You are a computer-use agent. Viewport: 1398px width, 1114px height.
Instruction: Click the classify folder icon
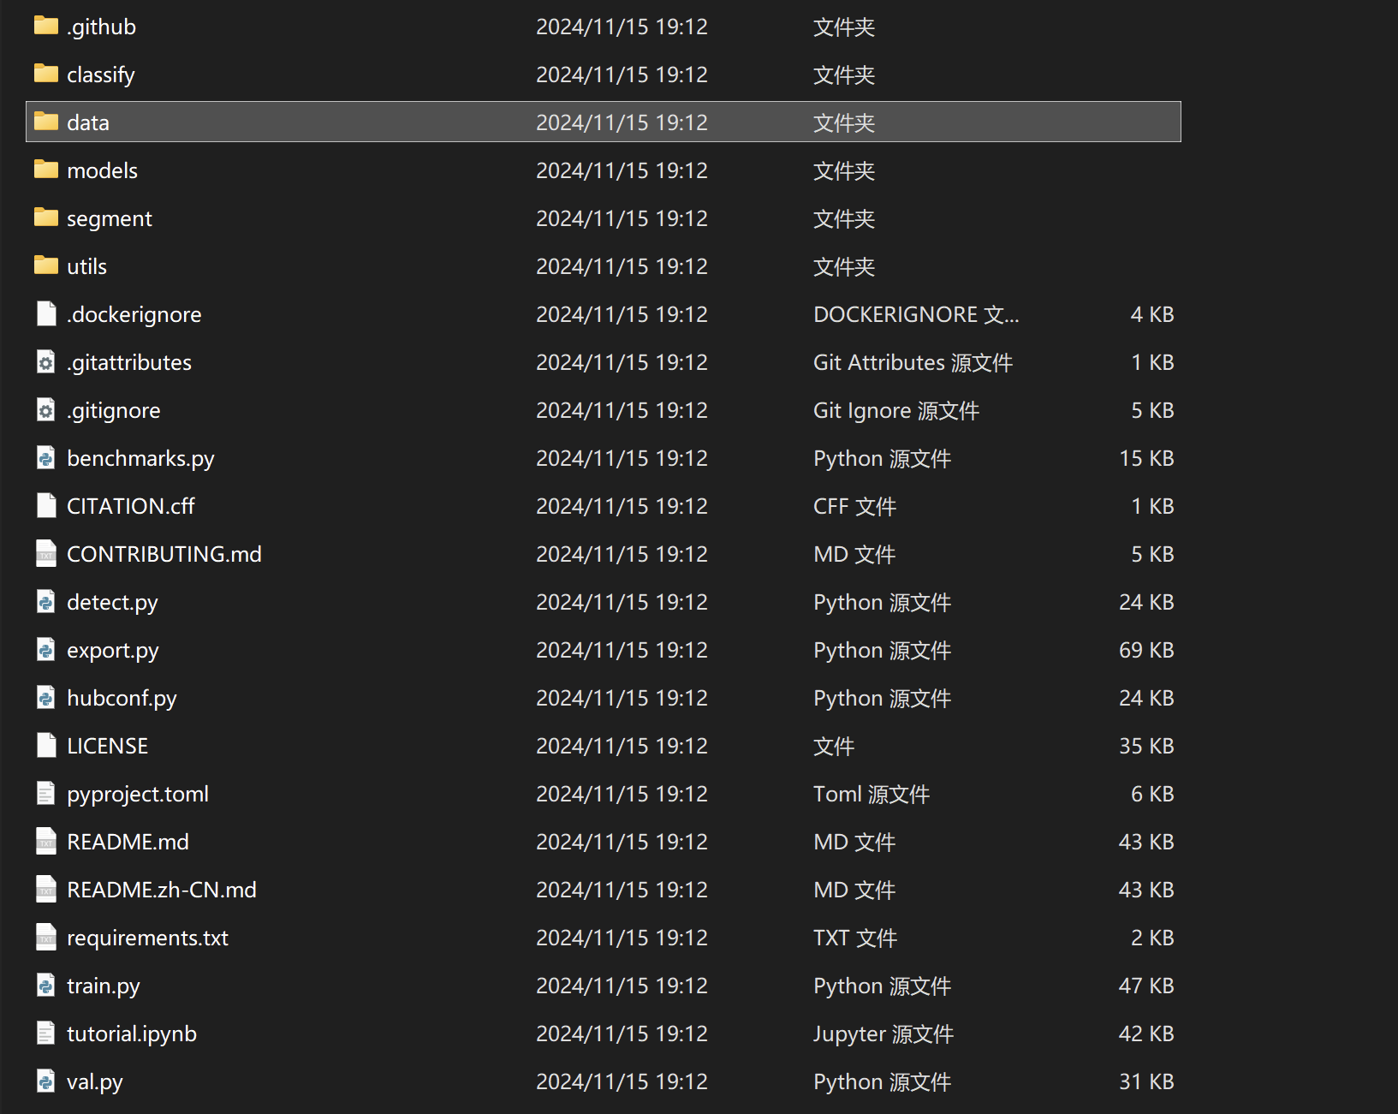[46, 74]
